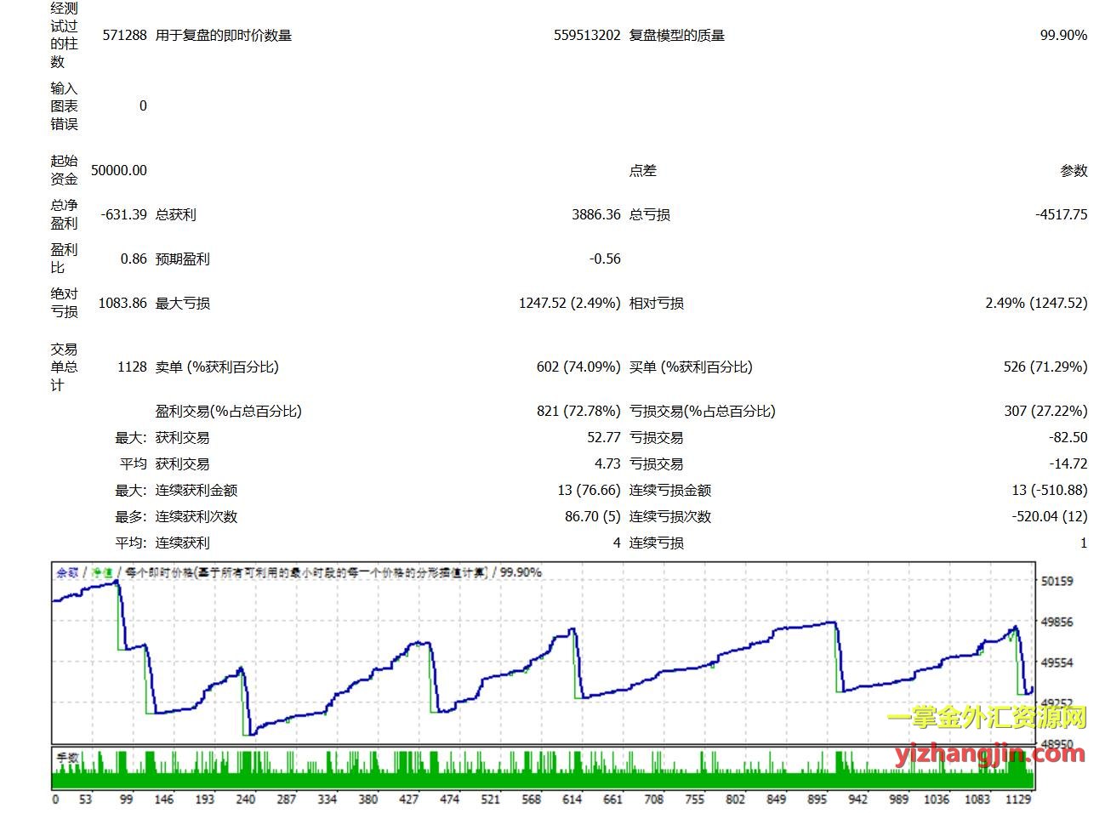Image resolution: width=1105 pixels, height=813 pixels.
Task: Click the 一掌金外汇资源网 watermark text
Action: [x=987, y=717]
